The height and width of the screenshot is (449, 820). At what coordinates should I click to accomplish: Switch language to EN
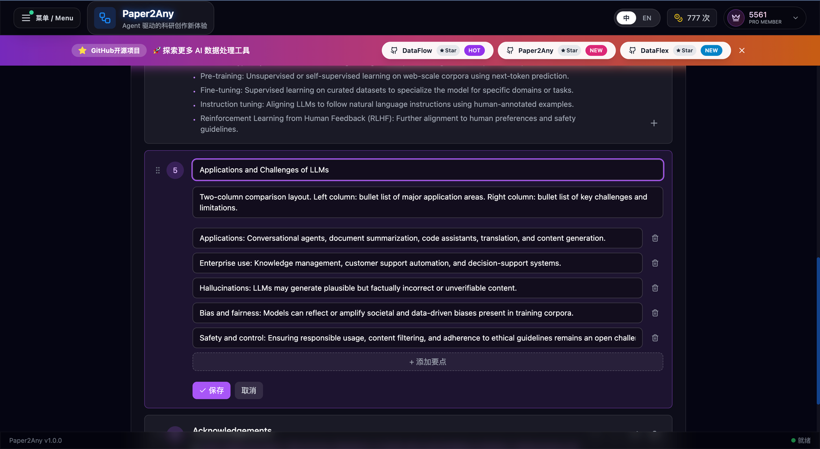647,18
